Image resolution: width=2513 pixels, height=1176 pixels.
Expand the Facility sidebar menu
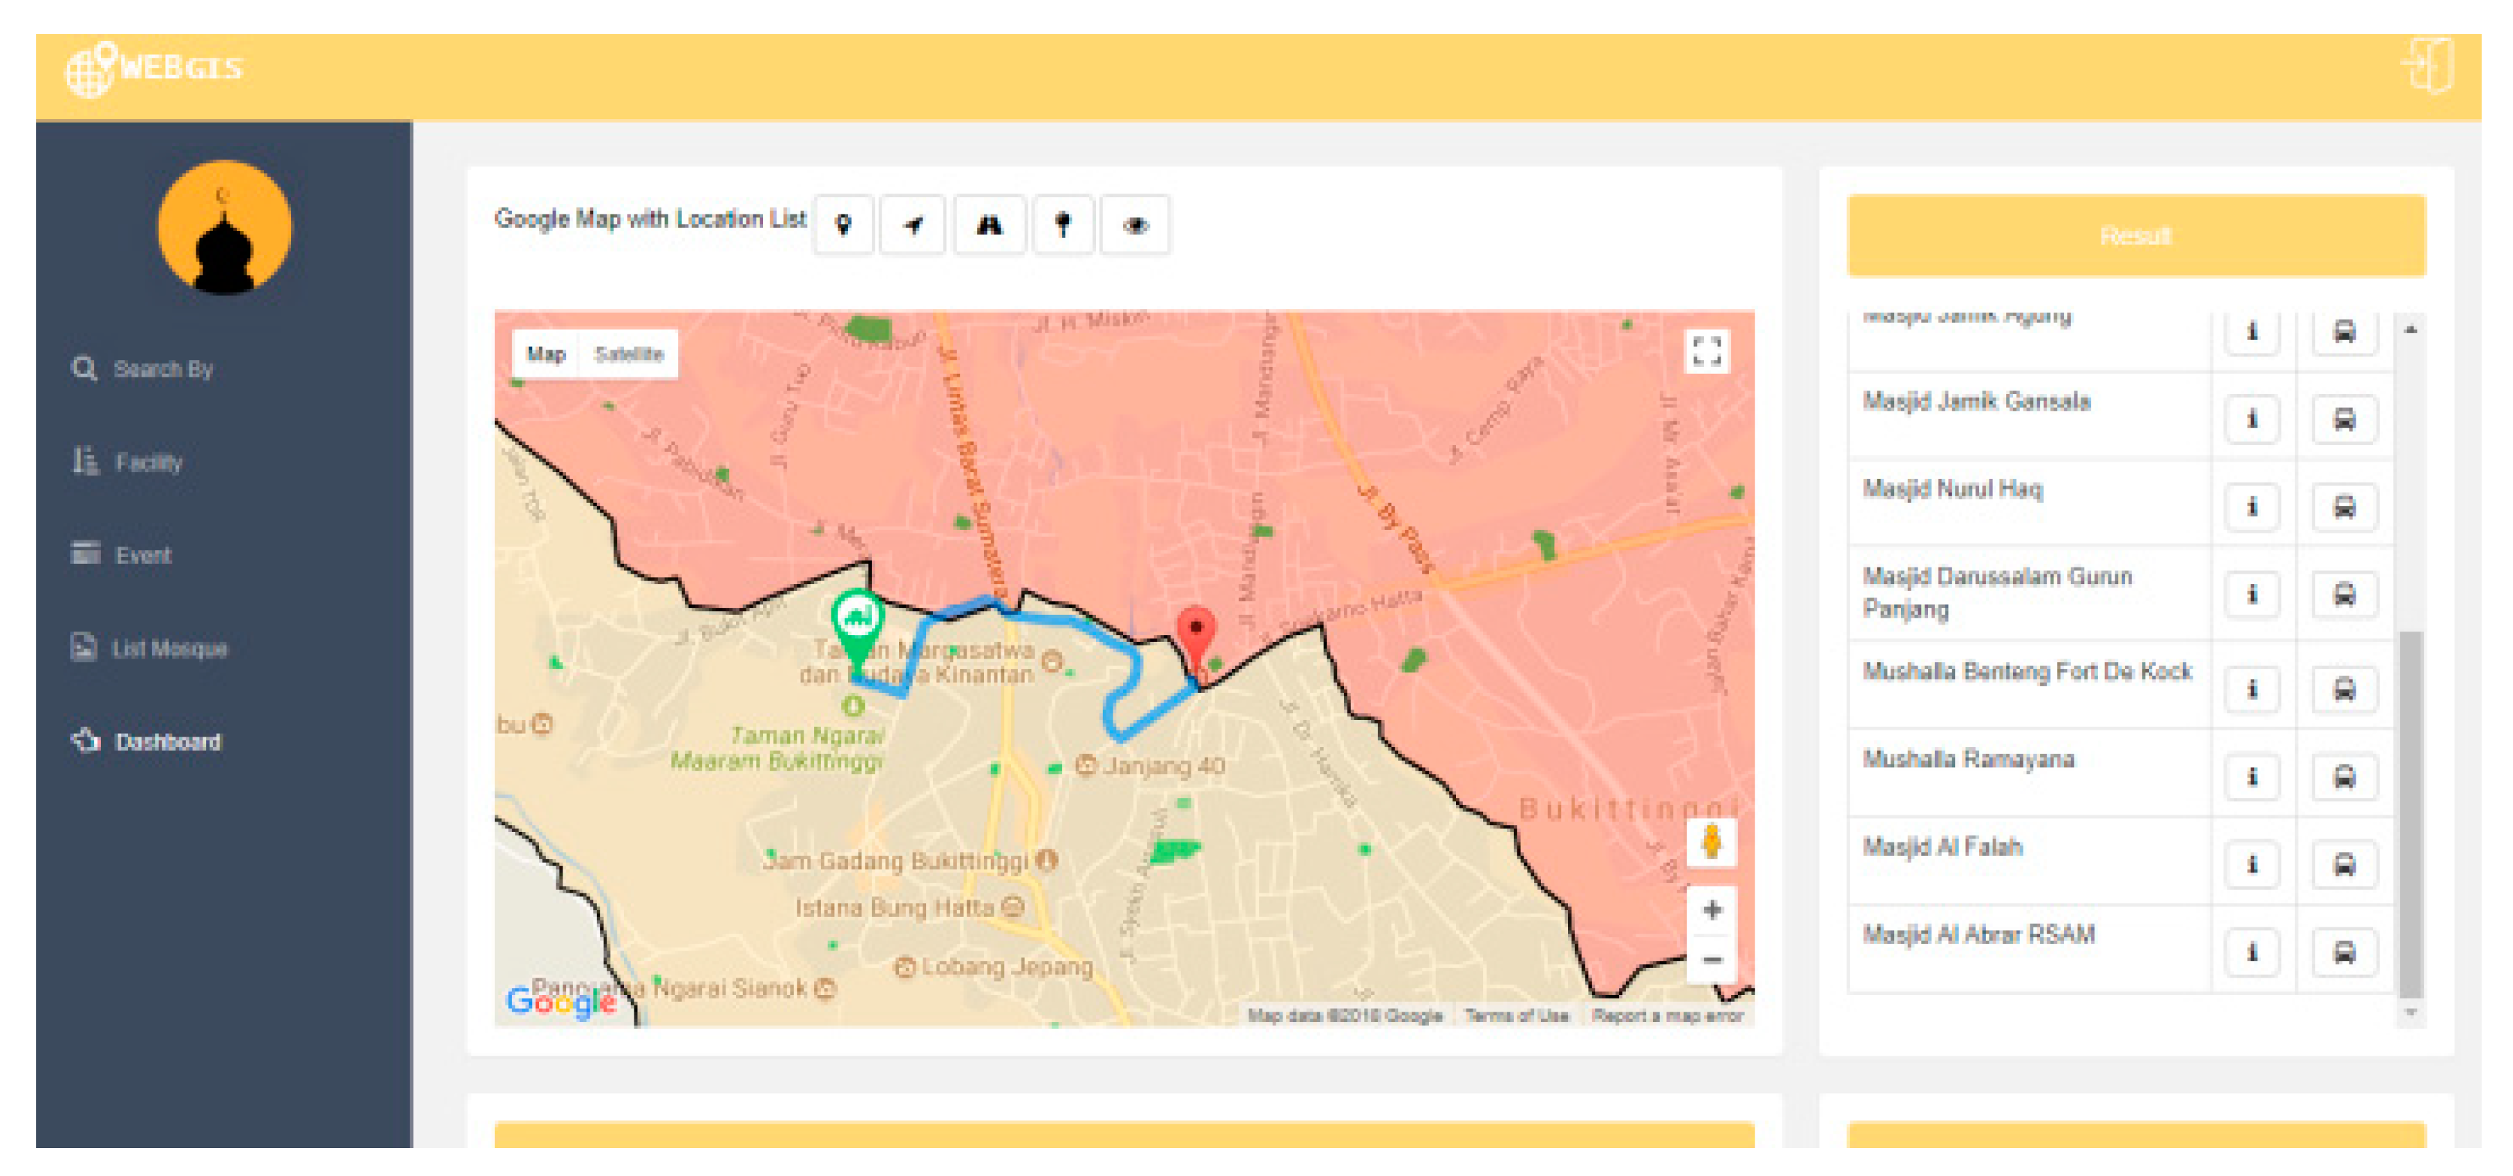click(148, 462)
